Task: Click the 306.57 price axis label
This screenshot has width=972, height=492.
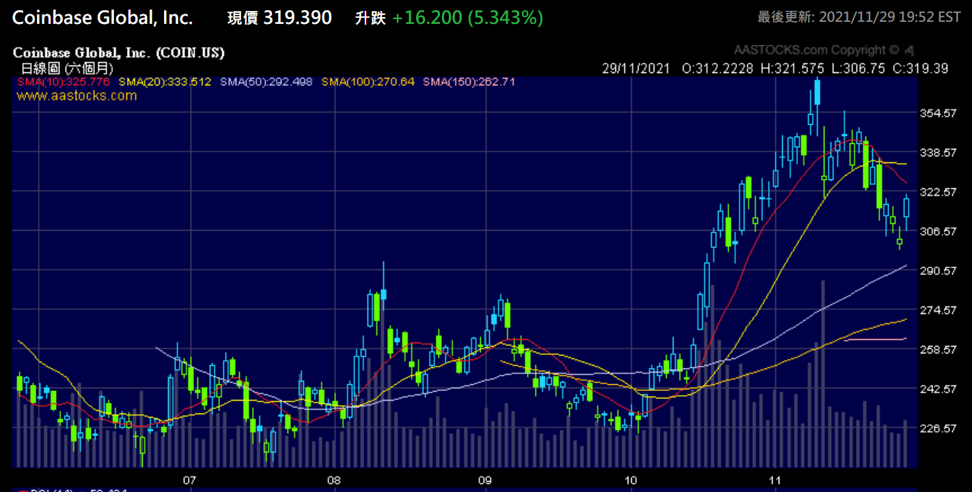Action: [x=937, y=231]
